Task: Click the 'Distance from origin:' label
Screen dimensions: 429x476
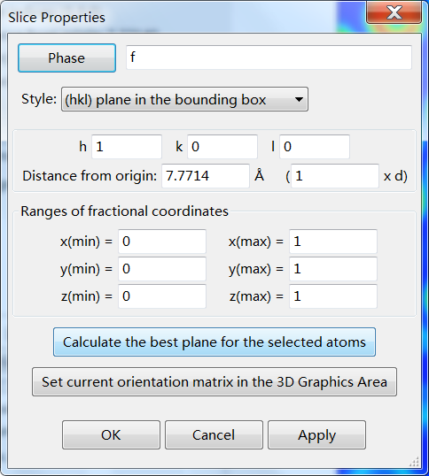Action: click(90, 176)
